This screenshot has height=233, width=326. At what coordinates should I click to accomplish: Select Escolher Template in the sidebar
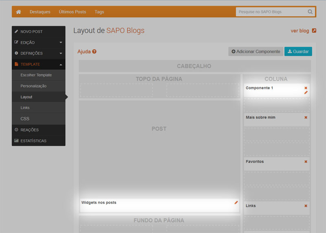tap(36, 75)
